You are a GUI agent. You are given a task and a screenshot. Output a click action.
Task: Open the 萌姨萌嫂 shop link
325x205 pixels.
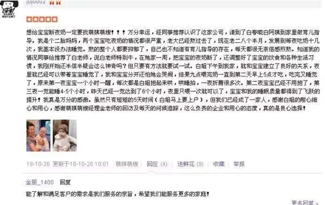[x=127, y=164]
